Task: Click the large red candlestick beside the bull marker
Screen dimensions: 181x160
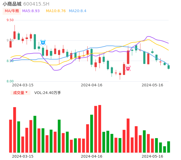Action: (128, 57)
